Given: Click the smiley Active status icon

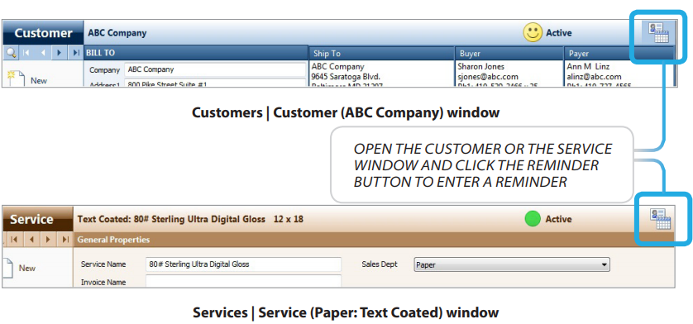Looking at the screenshot, I should pyautogui.click(x=533, y=33).
